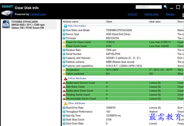Click the ideal value Less than 572821 h
184x126 pixels.
click(x=160, y=42)
